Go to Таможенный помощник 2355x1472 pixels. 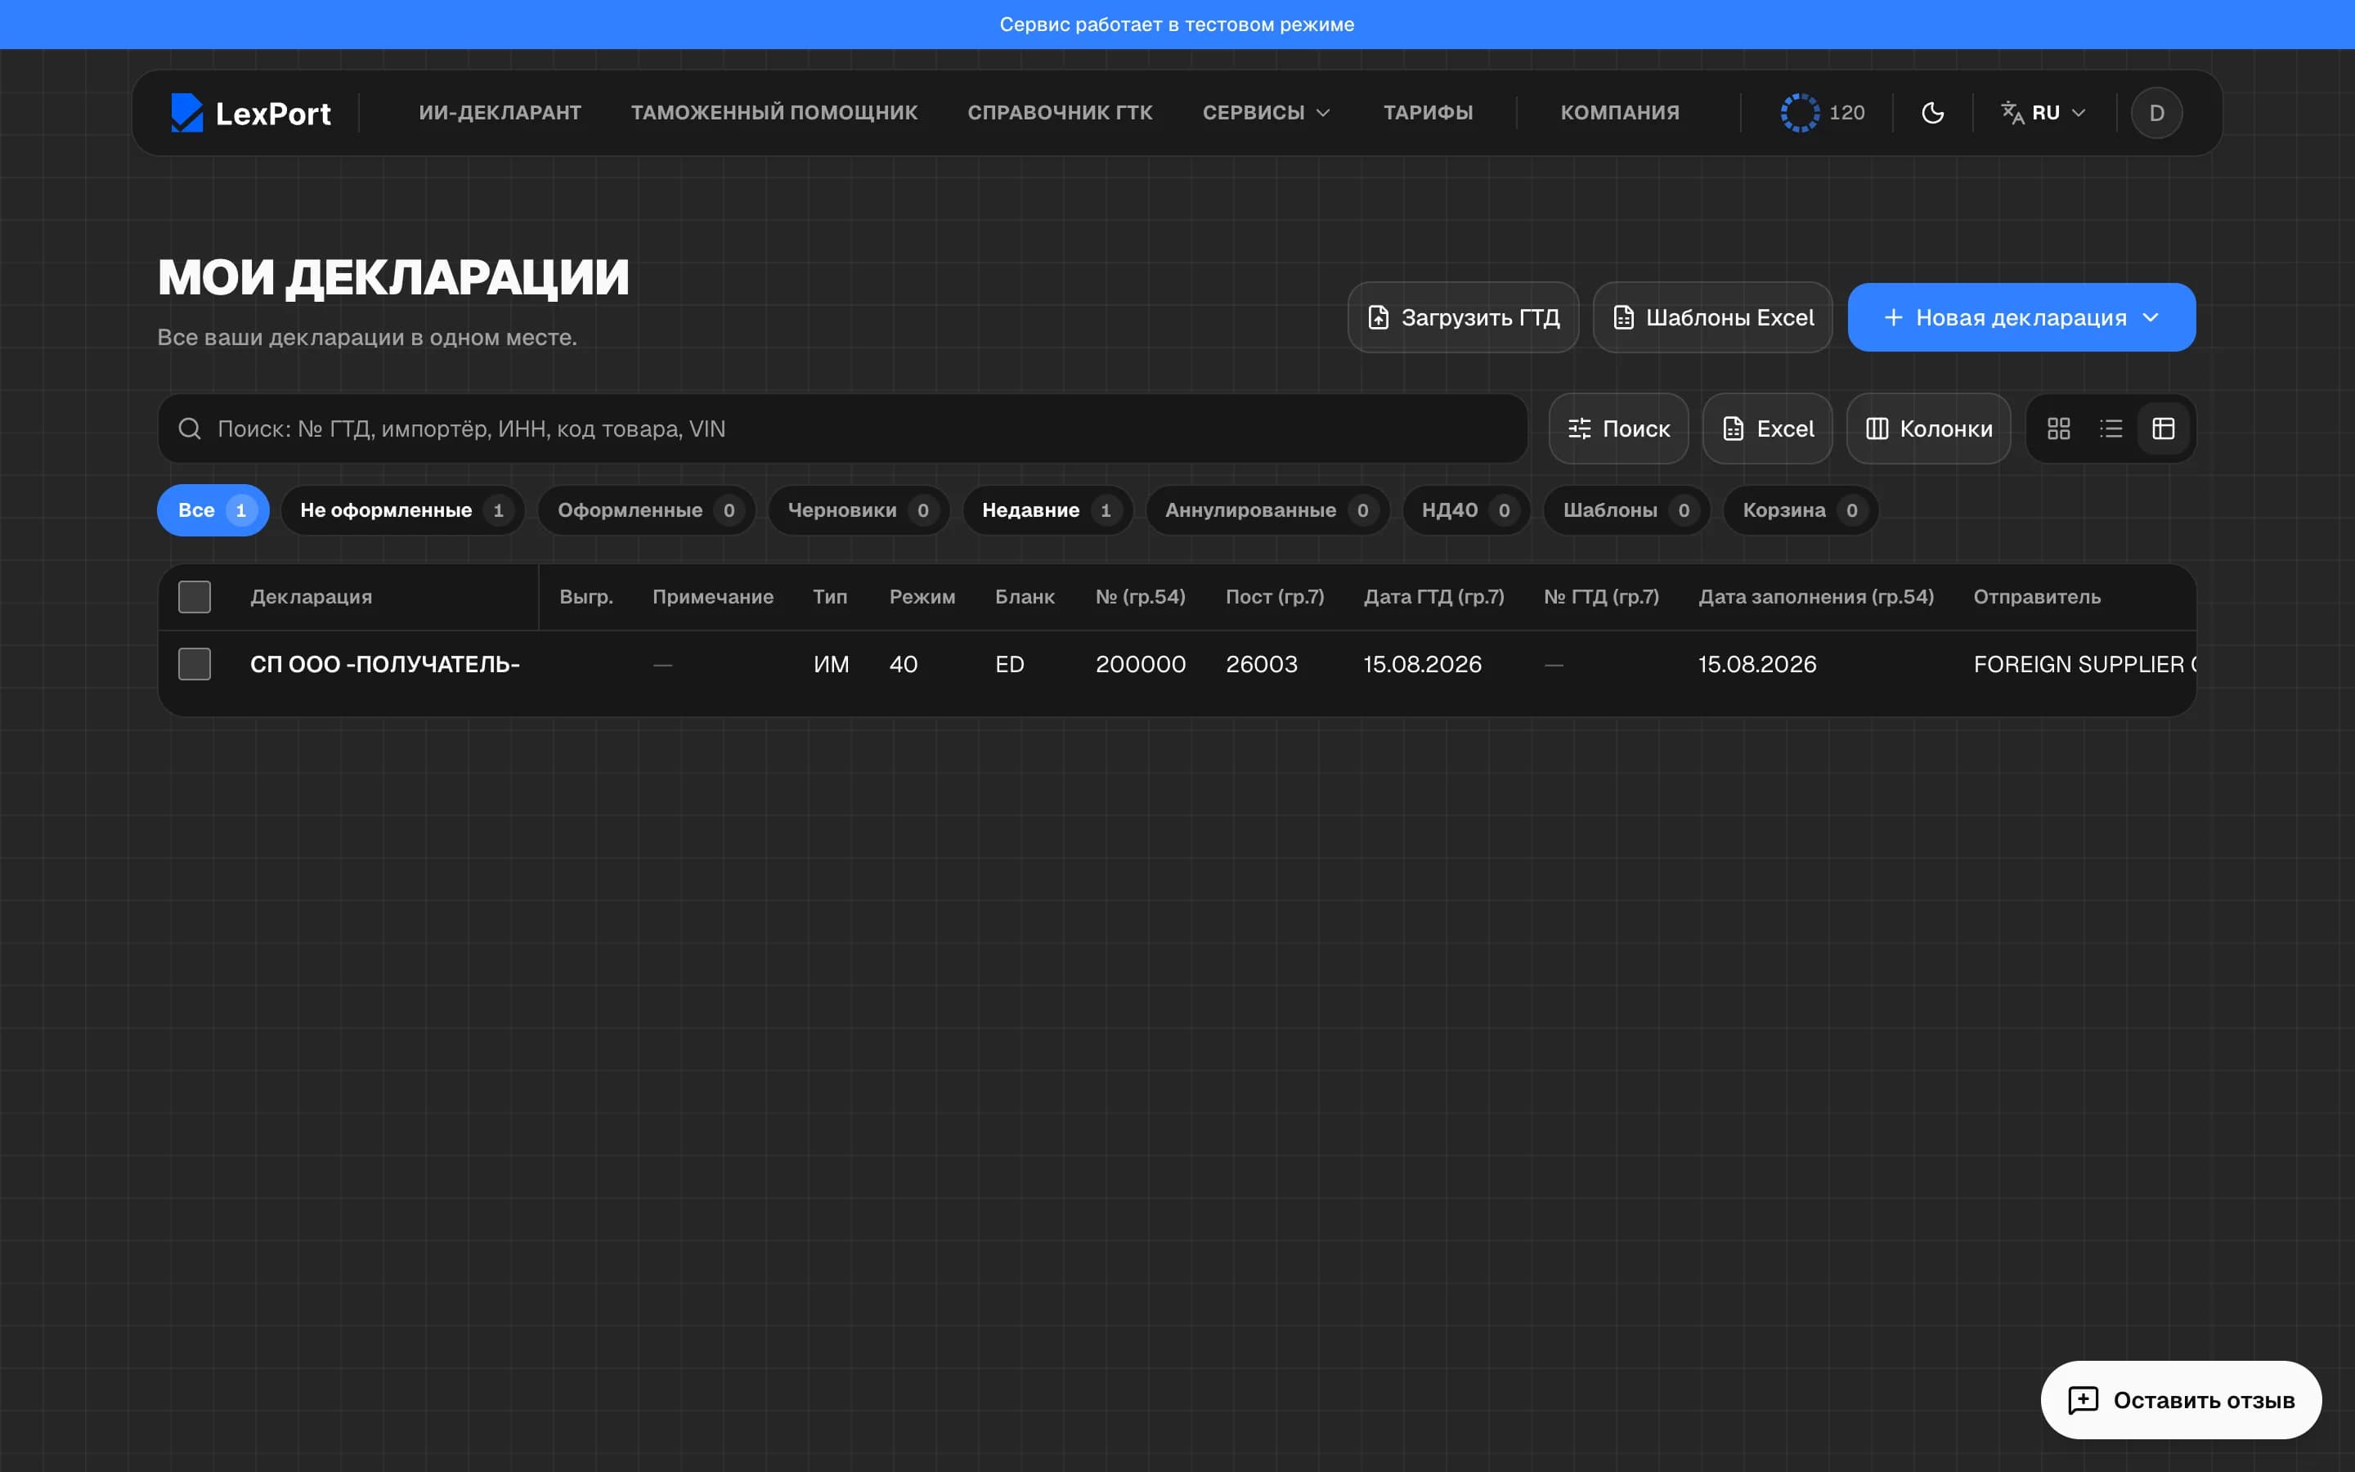click(x=774, y=113)
